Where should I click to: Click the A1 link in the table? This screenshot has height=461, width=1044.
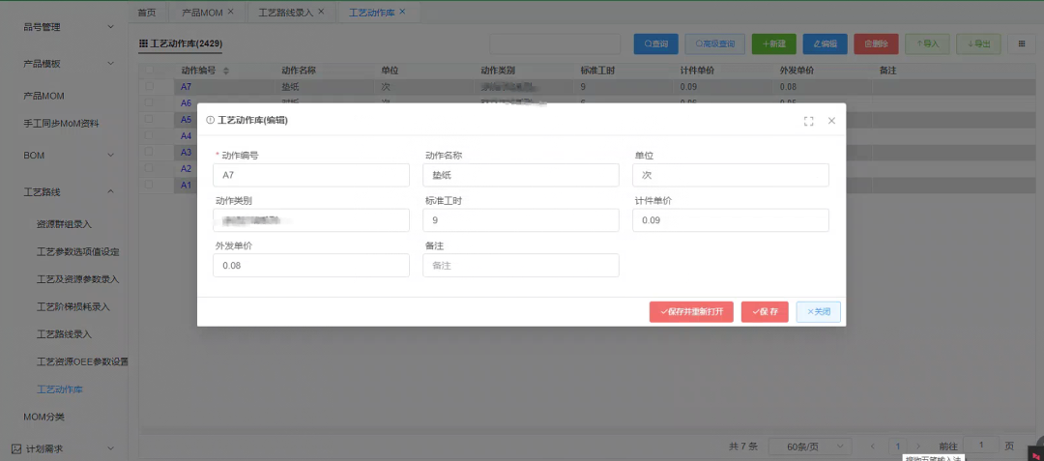point(187,185)
